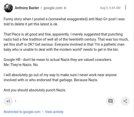Open Anthony Baxter's profile avatar

(8, 8)
